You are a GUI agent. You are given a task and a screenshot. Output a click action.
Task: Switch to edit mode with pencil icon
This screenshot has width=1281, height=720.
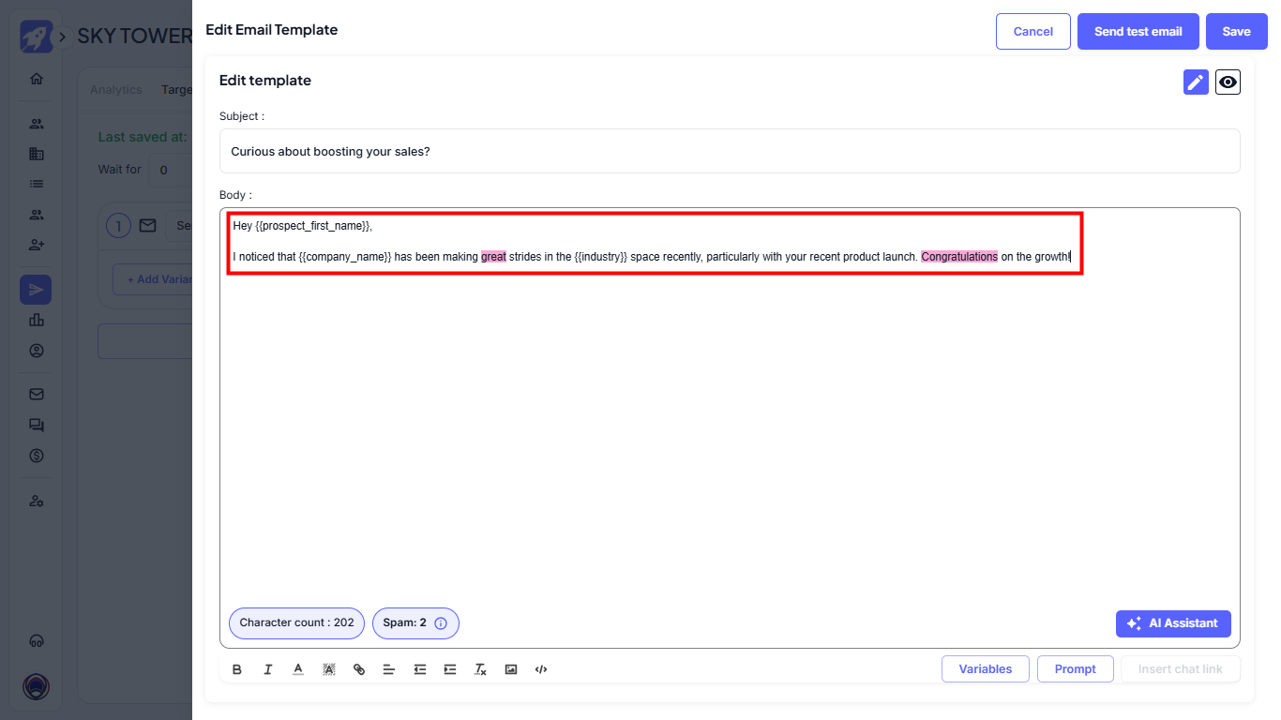tap(1196, 82)
